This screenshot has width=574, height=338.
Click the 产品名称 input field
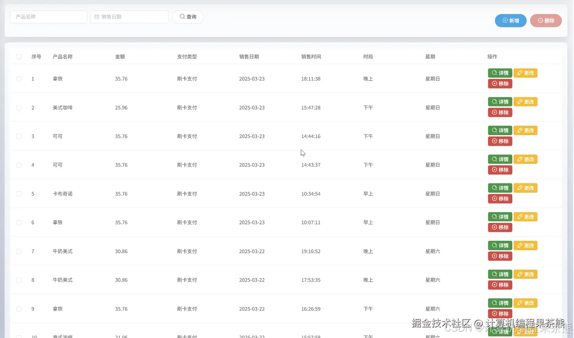[48, 17]
